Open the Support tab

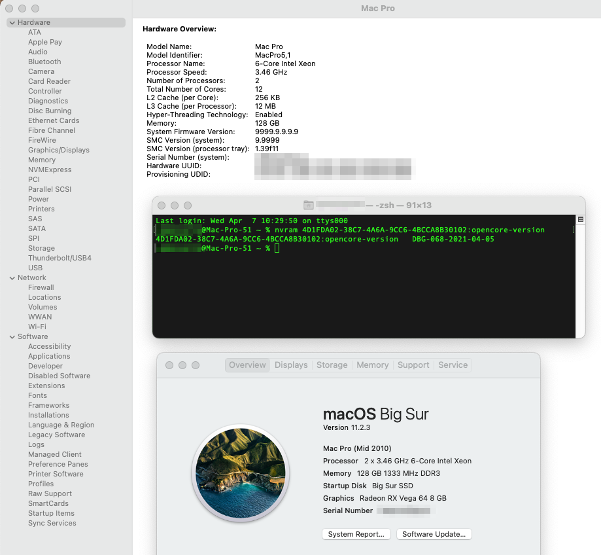point(413,365)
